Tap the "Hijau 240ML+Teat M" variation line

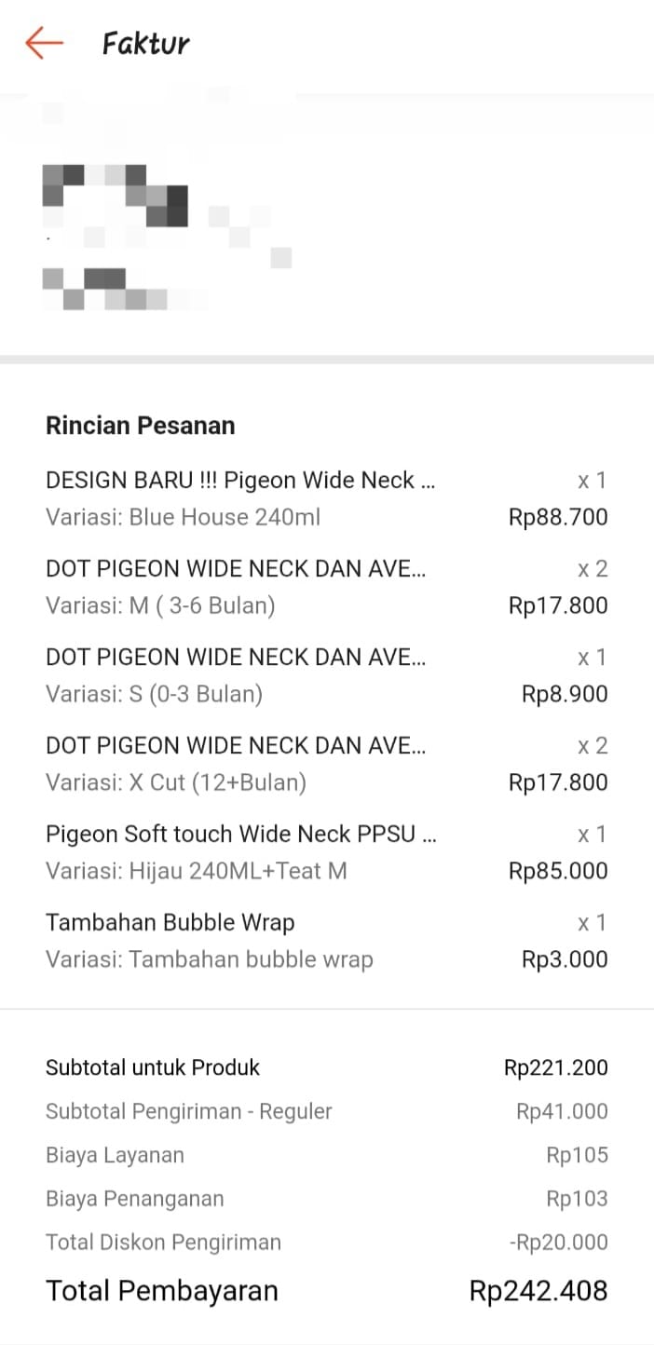(x=196, y=871)
